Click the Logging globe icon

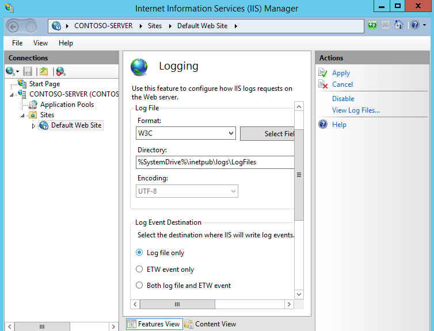pyautogui.click(x=139, y=67)
